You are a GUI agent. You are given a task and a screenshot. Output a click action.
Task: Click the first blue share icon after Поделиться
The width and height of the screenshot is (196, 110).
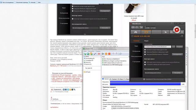pos(64,90)
